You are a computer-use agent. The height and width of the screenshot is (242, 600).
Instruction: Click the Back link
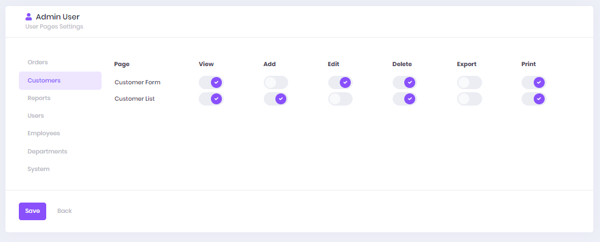click(x=64, y=211)
